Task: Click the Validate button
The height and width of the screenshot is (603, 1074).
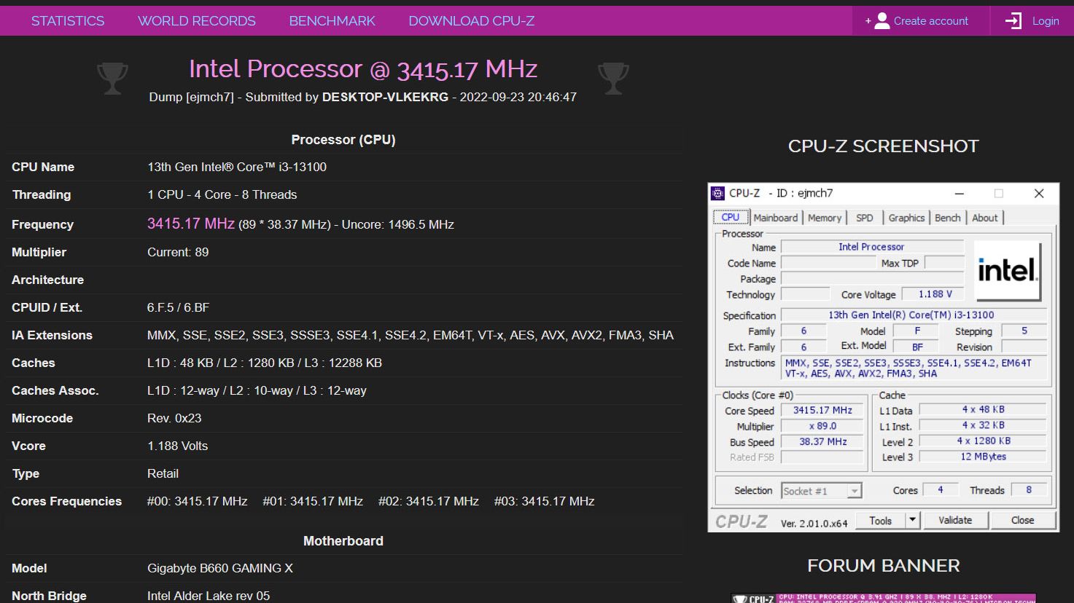Action: click(955, 519)
